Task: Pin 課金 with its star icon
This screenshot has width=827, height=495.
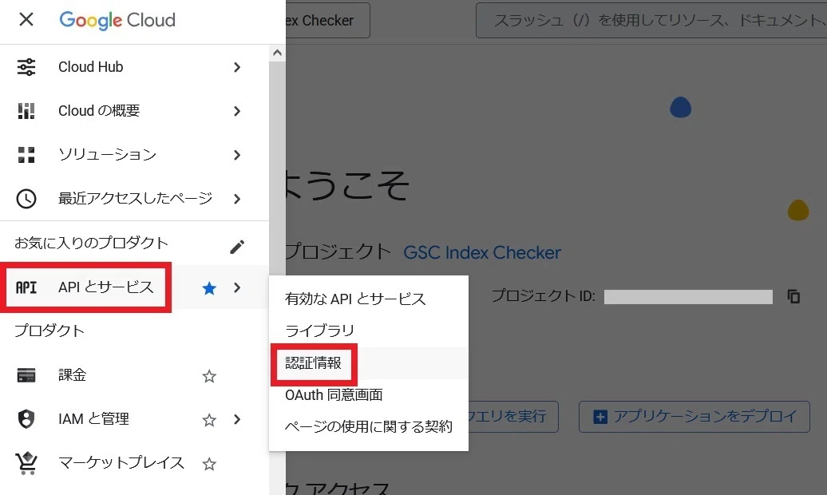Action: (209, 376)
